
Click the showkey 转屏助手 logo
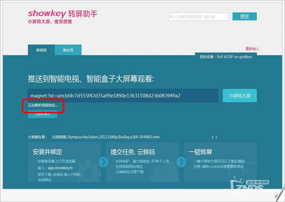63,14
